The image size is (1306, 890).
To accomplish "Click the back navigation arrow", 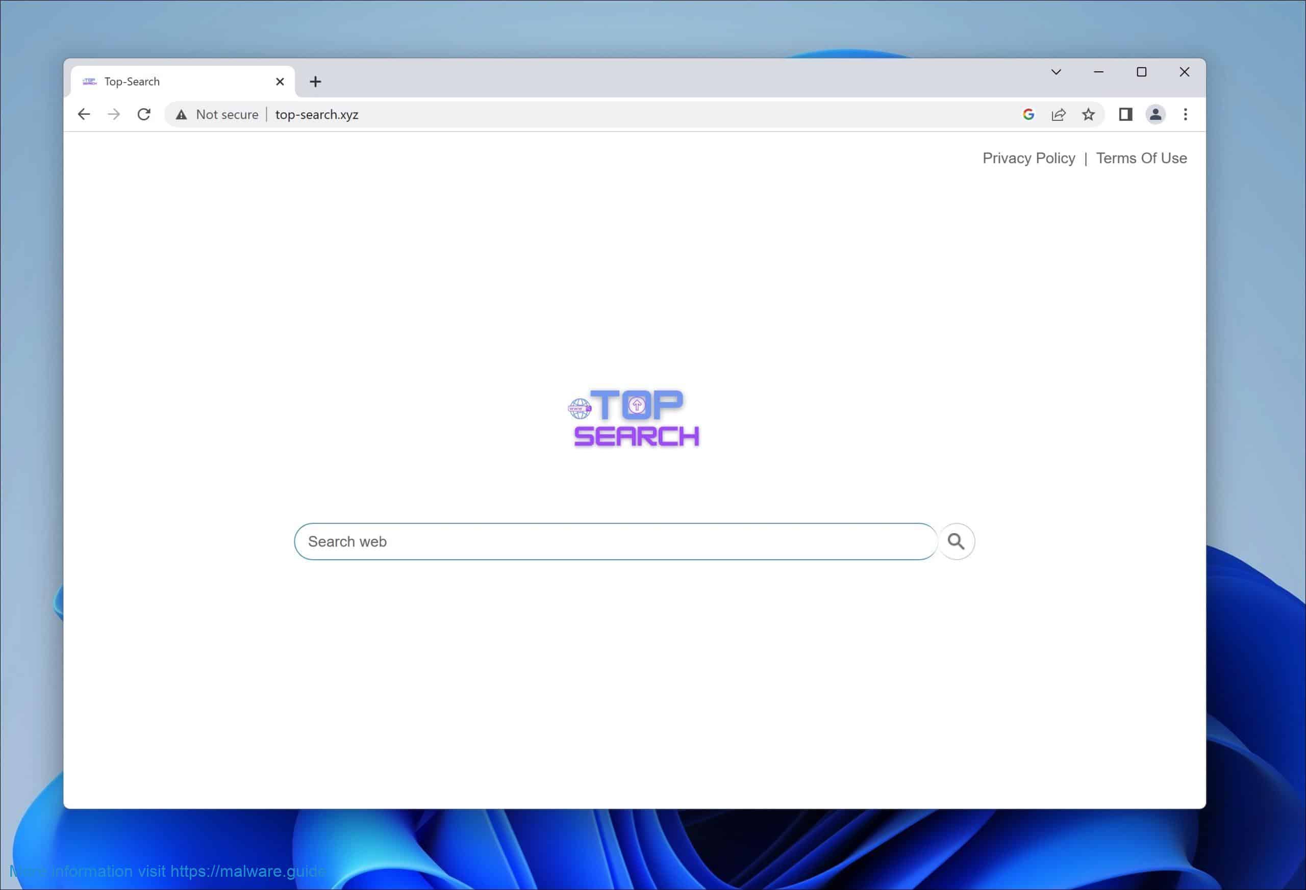I will coord(84,114).
